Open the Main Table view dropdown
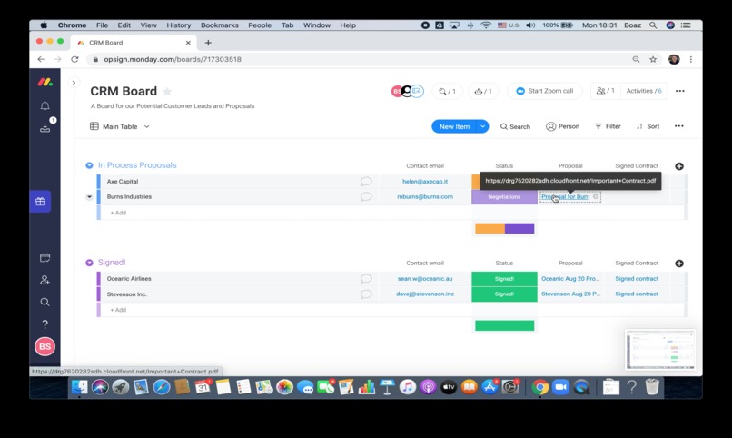Image resolution: width=732 pixels, height=438 pixels. (120, 126)
